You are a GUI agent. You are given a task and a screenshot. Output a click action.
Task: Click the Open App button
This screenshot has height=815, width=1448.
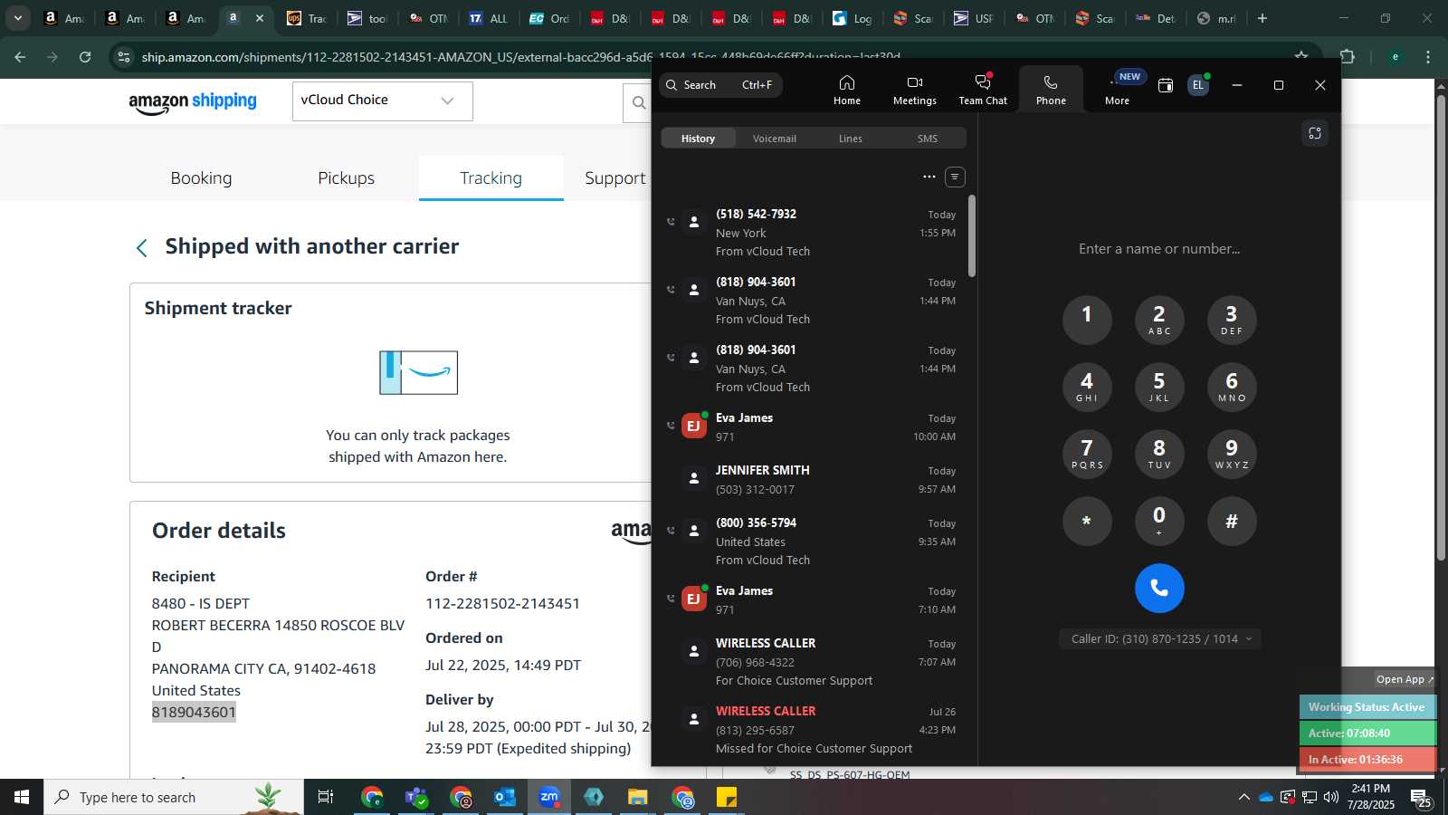click(1405, 679)
